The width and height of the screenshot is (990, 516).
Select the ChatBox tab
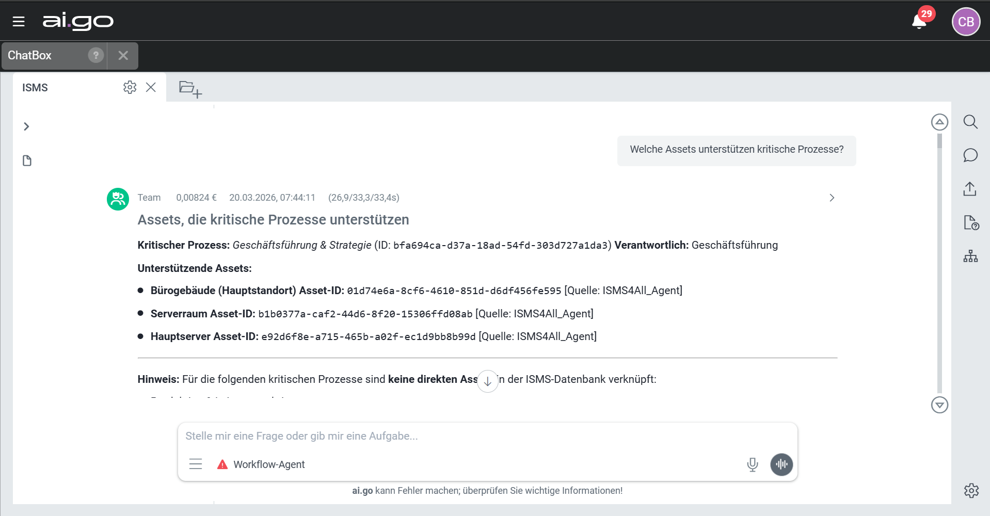(30, 55)
